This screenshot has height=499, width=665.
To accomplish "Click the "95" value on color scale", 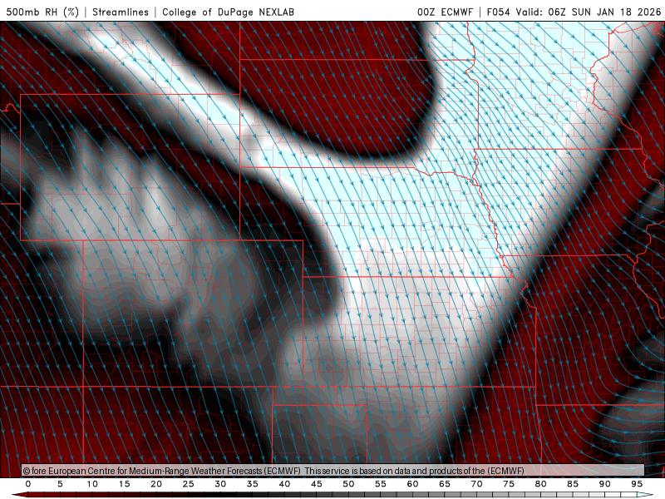I will tap(637, 484).
